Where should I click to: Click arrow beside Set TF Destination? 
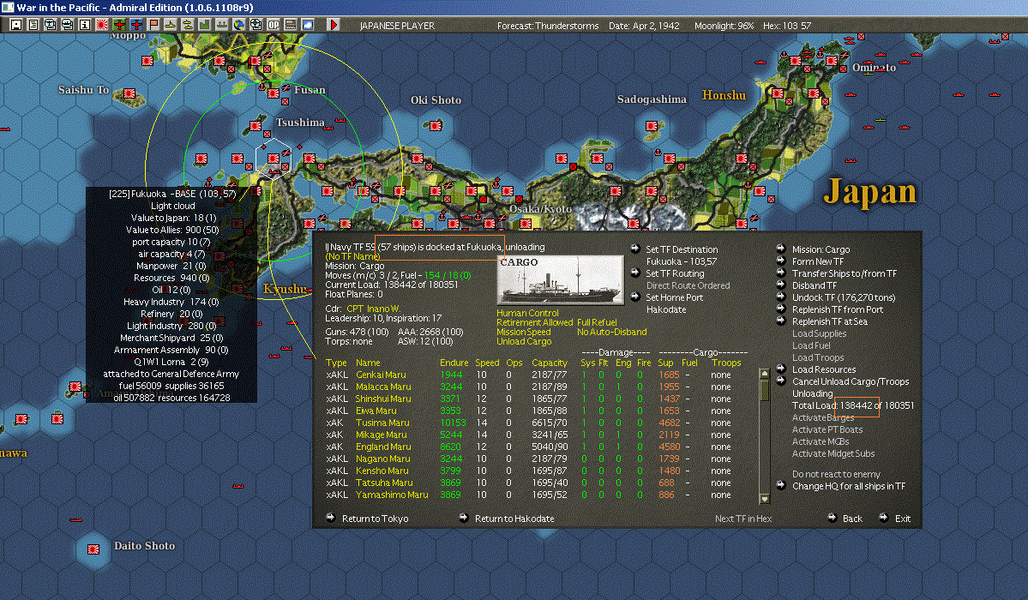click(635, 249)
